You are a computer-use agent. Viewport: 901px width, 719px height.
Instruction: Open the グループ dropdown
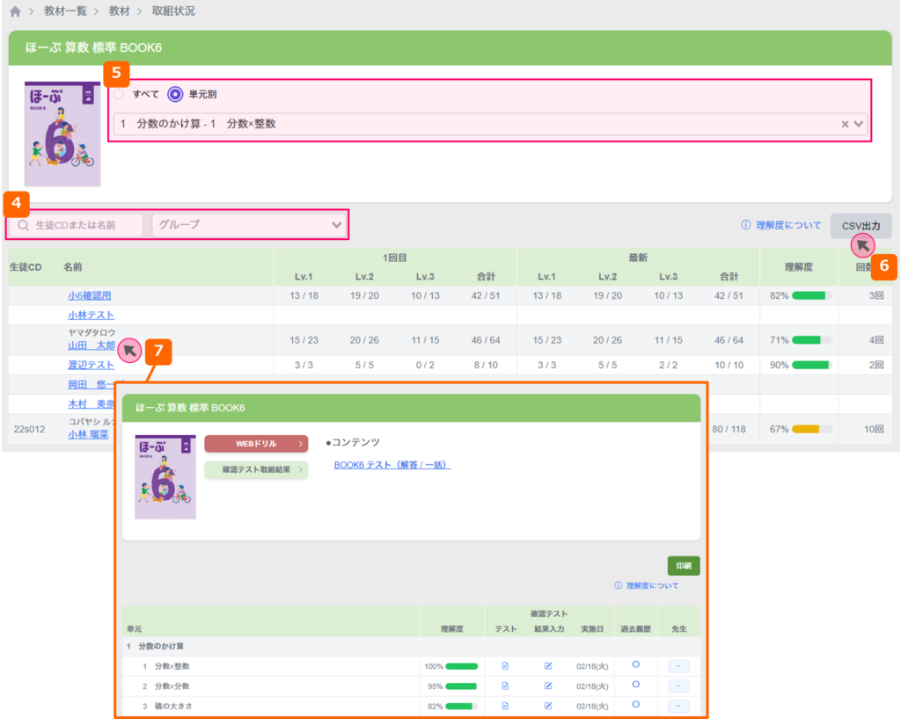coord(250,225)
